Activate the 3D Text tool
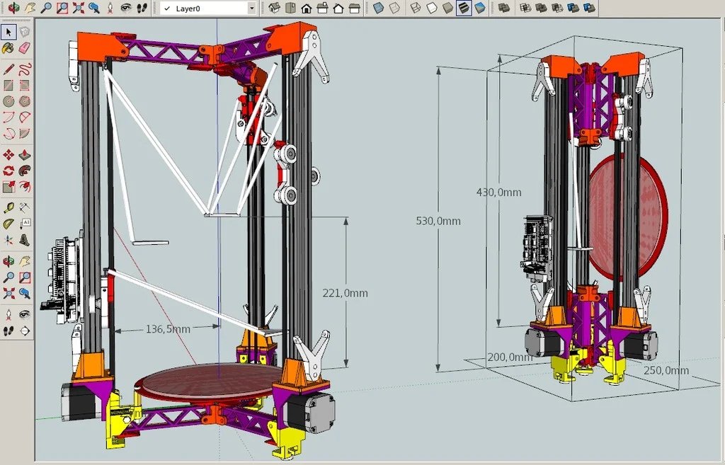 (25, 240)
